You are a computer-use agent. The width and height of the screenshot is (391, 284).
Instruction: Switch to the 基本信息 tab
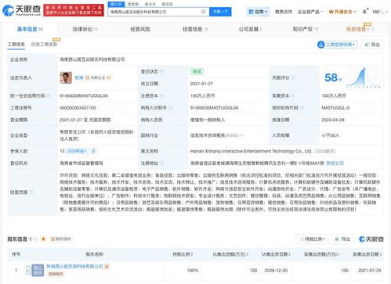[30, 29]
